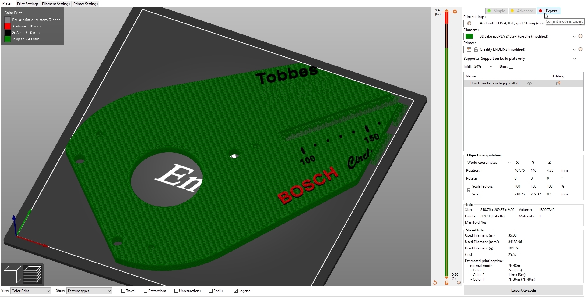The image size is (585, 297).
Task: Click the Rotate Y input field
Action: (x=537, y=178)
